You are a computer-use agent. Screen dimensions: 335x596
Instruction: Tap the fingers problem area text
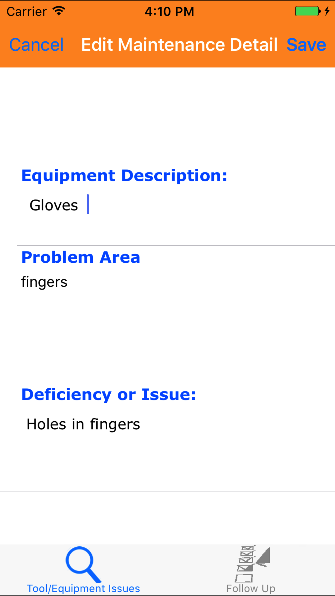tap(44, 282)
